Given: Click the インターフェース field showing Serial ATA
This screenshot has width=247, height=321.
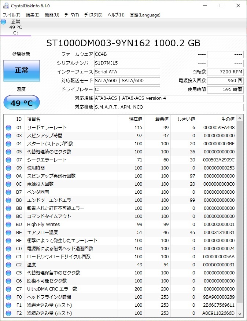Looking at the screenshot, I should point(127,72).
